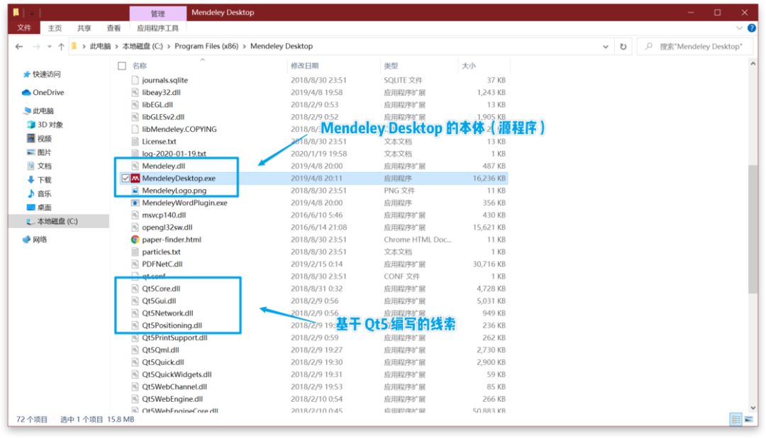
Task: Open Documents folder in sidebar
Action: 39,166
